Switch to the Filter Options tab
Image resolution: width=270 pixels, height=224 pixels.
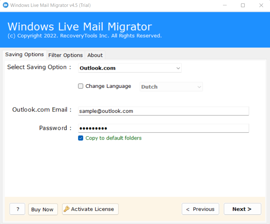pyautogui.click(x=65, y=55)
